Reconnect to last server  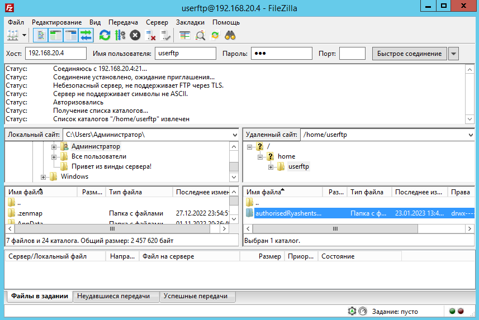pyautogui.click(x=165, y=35)
